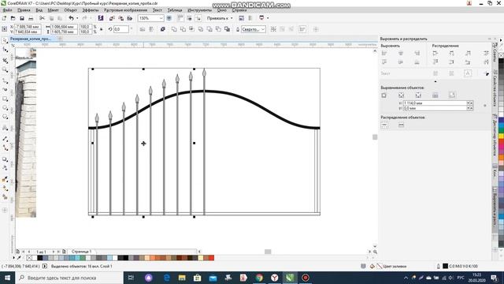Cut selection with the scissors icon

(x=42, y=18)
